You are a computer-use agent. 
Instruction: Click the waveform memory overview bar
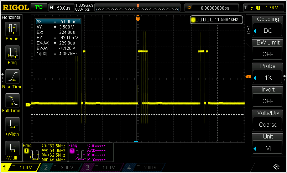coord(137,8)
